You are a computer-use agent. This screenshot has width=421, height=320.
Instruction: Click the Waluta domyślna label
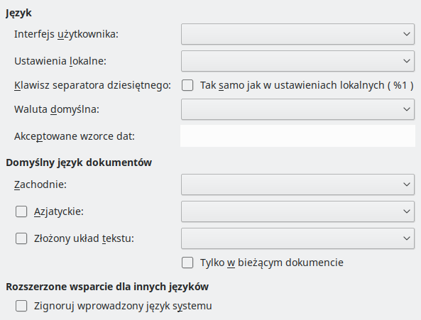(x=57, y=109)
